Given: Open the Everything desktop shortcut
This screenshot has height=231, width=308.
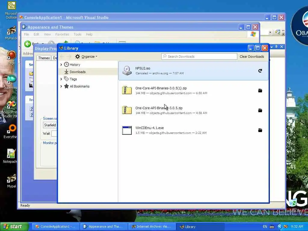Looking at the screenshot, I should [11, 131].
